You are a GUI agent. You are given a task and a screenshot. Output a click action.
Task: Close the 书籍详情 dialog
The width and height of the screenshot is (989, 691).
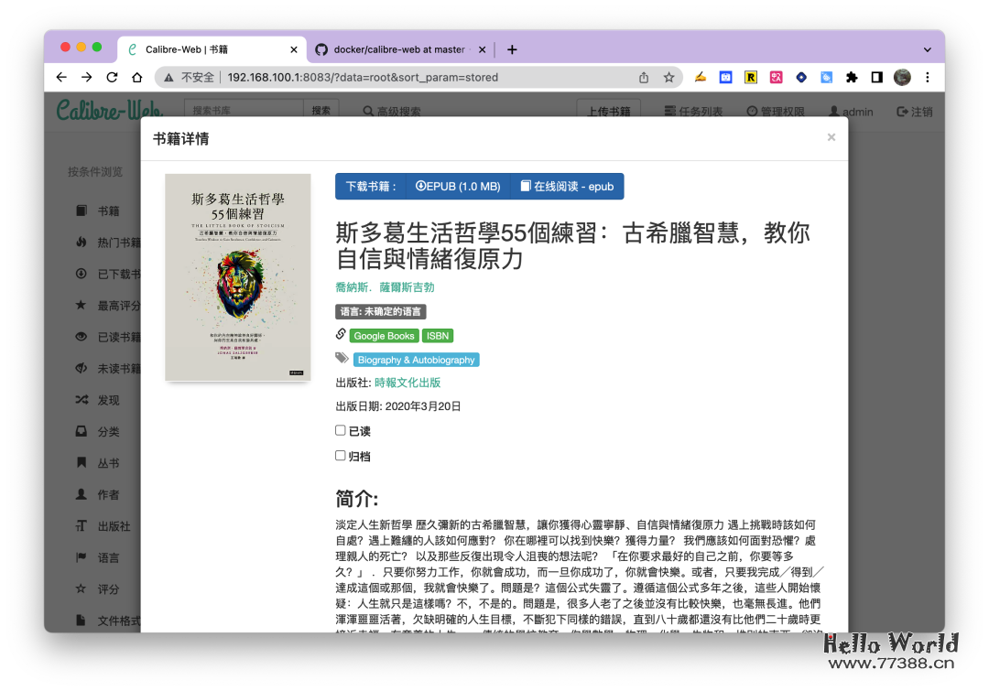click(831, 137)
